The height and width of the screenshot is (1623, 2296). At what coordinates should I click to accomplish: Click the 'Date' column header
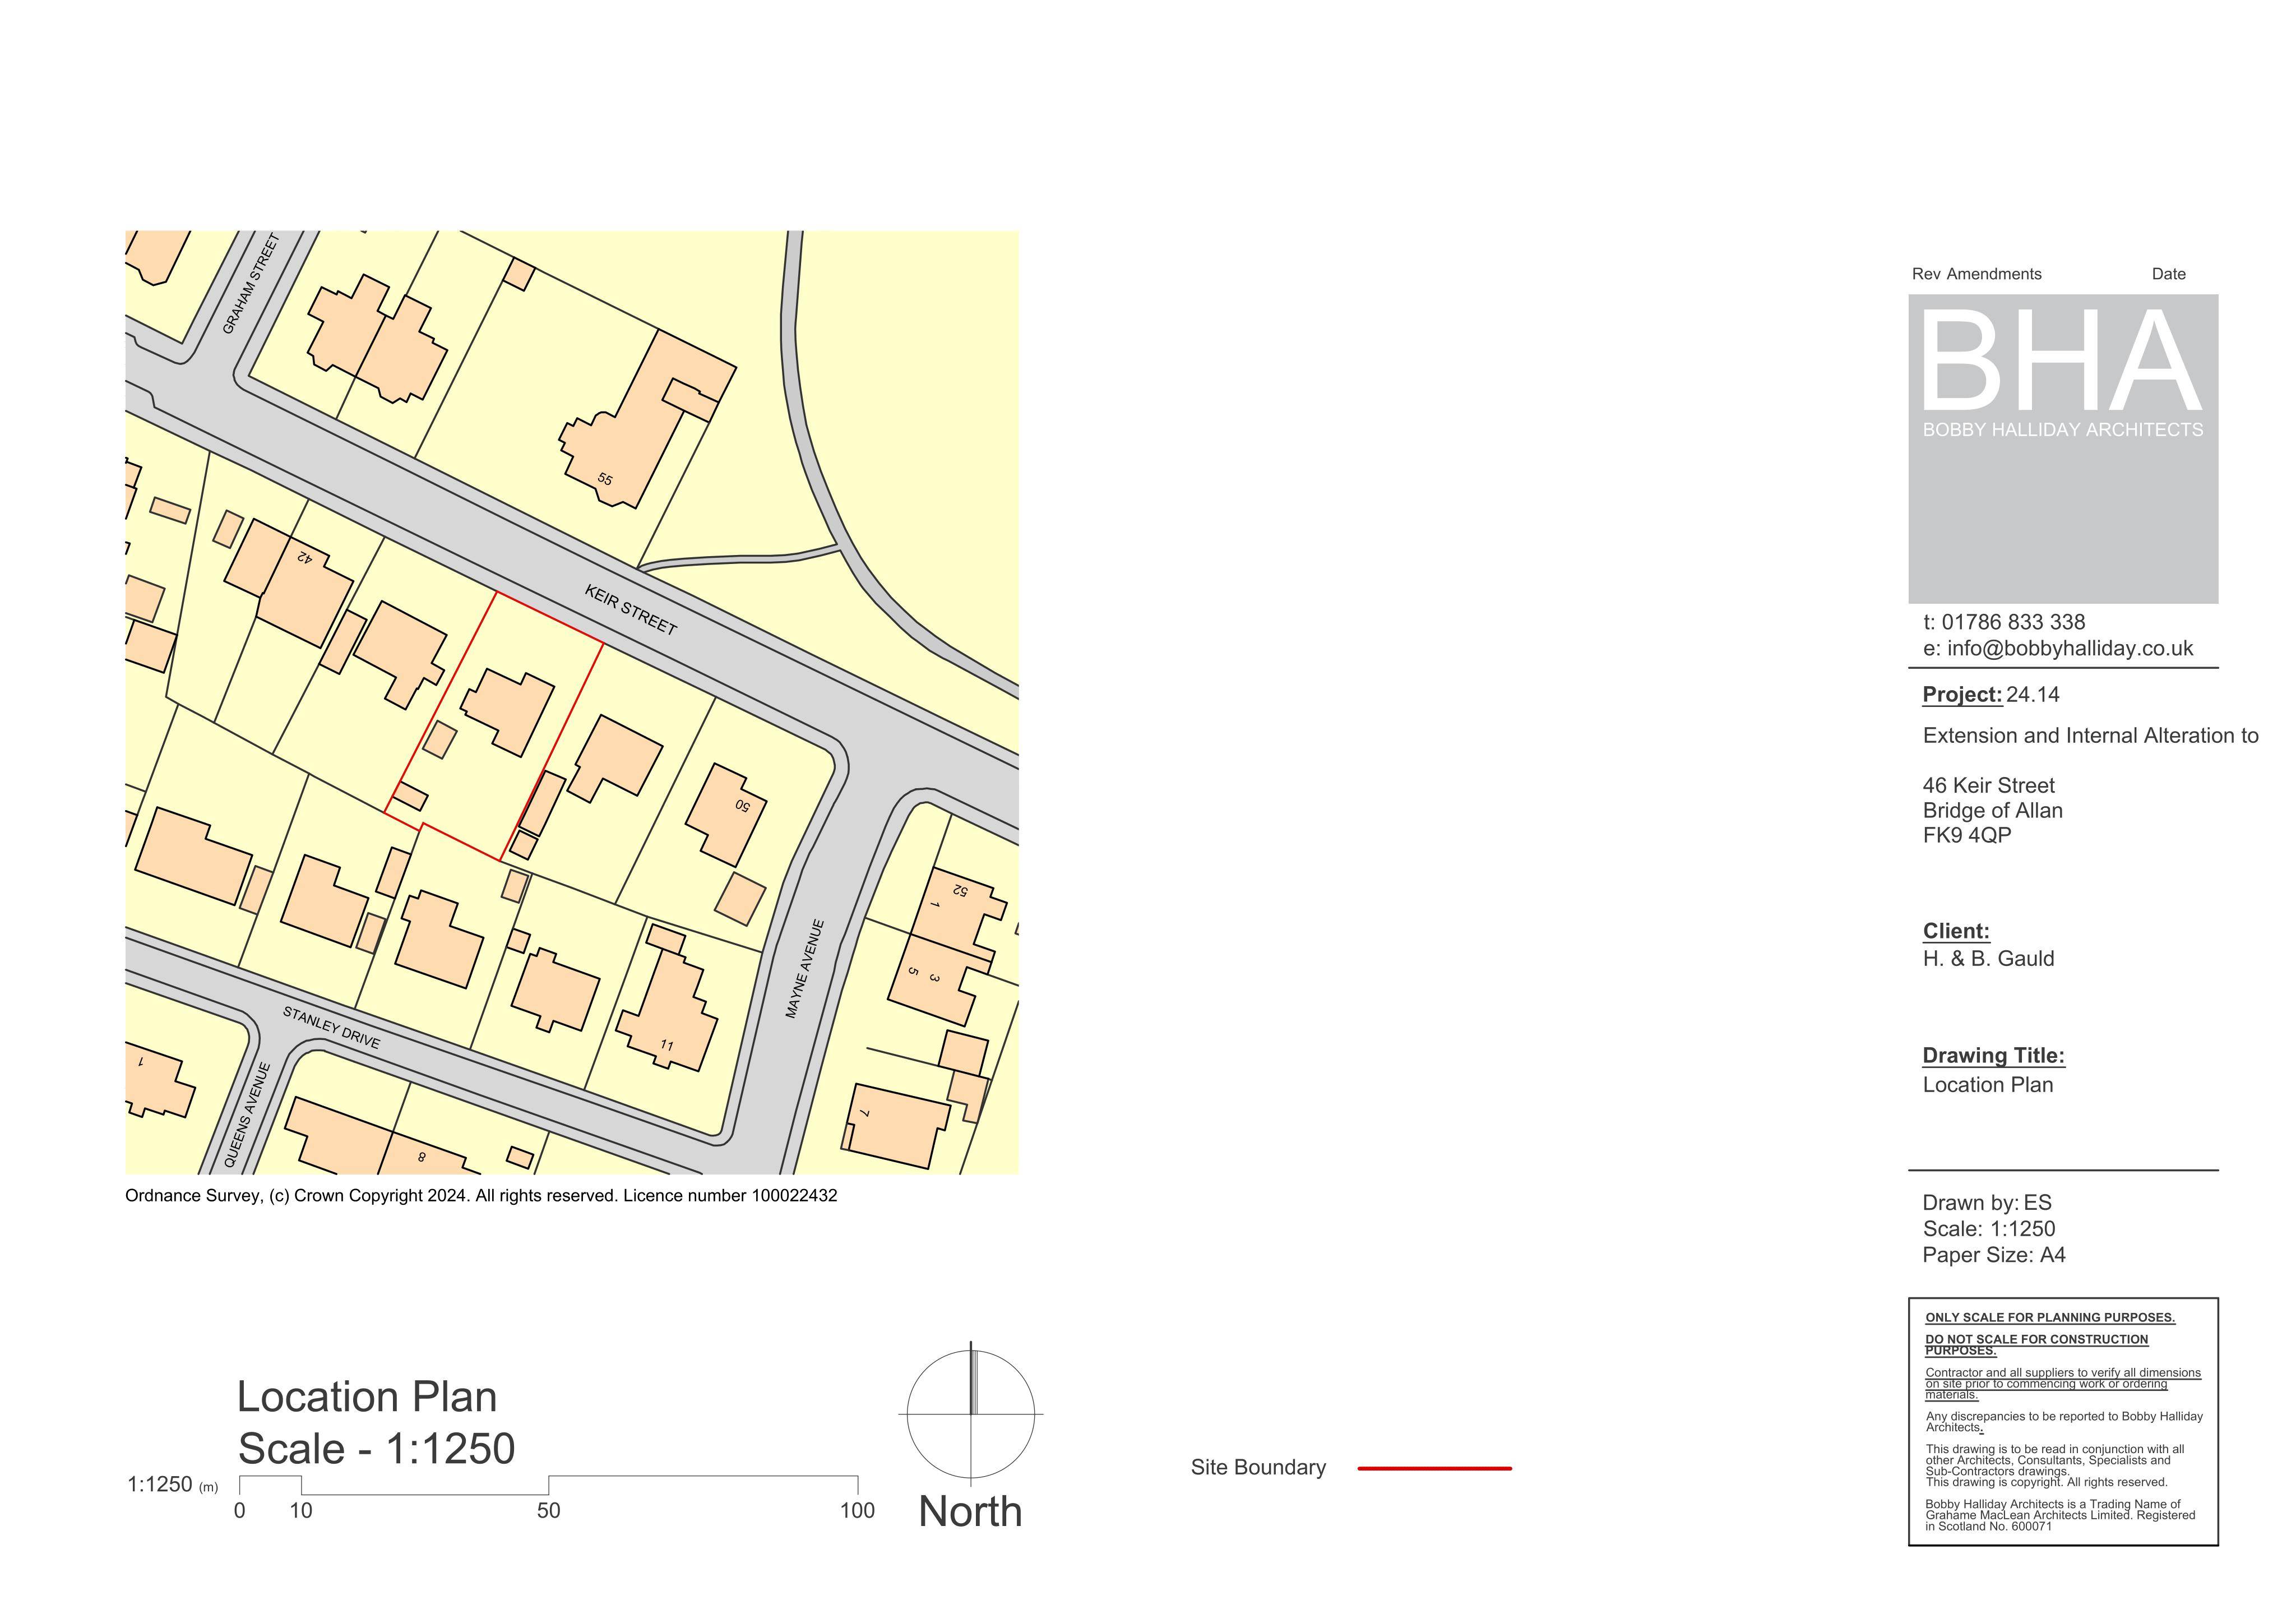2168,274
